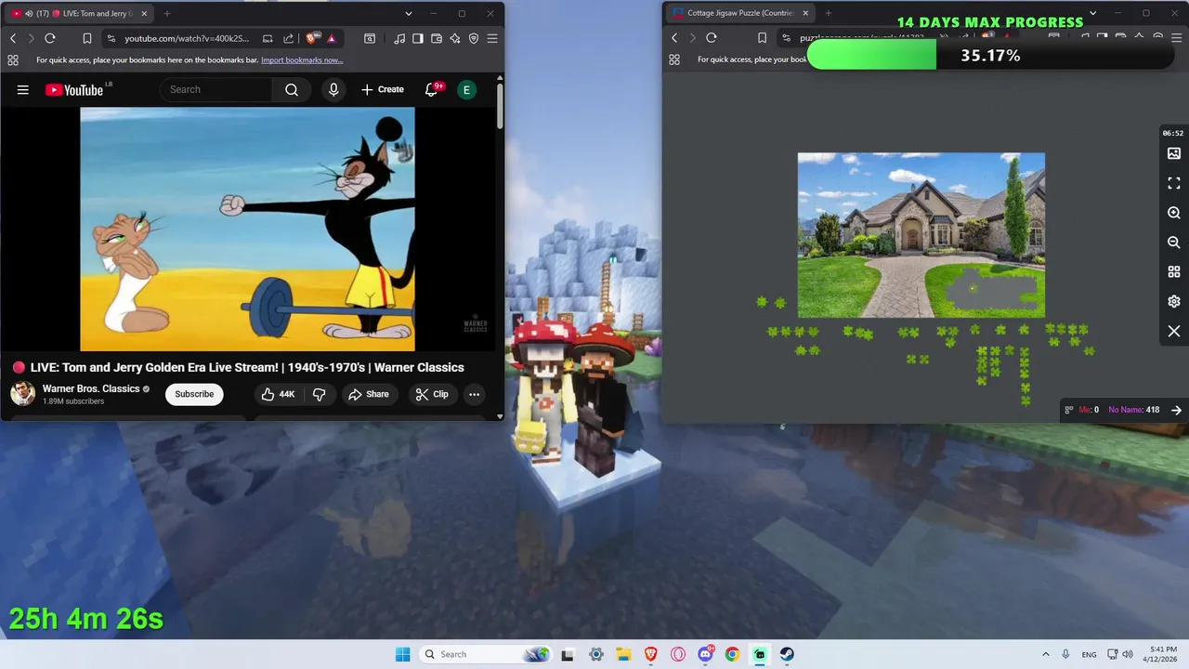Go forward in the YouTube browser window

coord(31,38)
